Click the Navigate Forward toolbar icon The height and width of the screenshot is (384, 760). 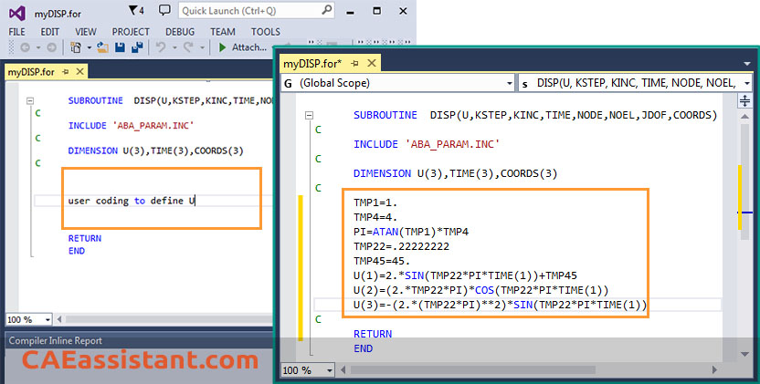[x=51, y=47]
